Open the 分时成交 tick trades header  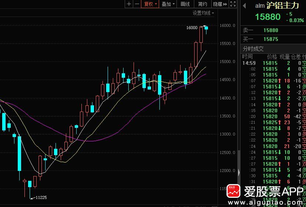[253, 49]
